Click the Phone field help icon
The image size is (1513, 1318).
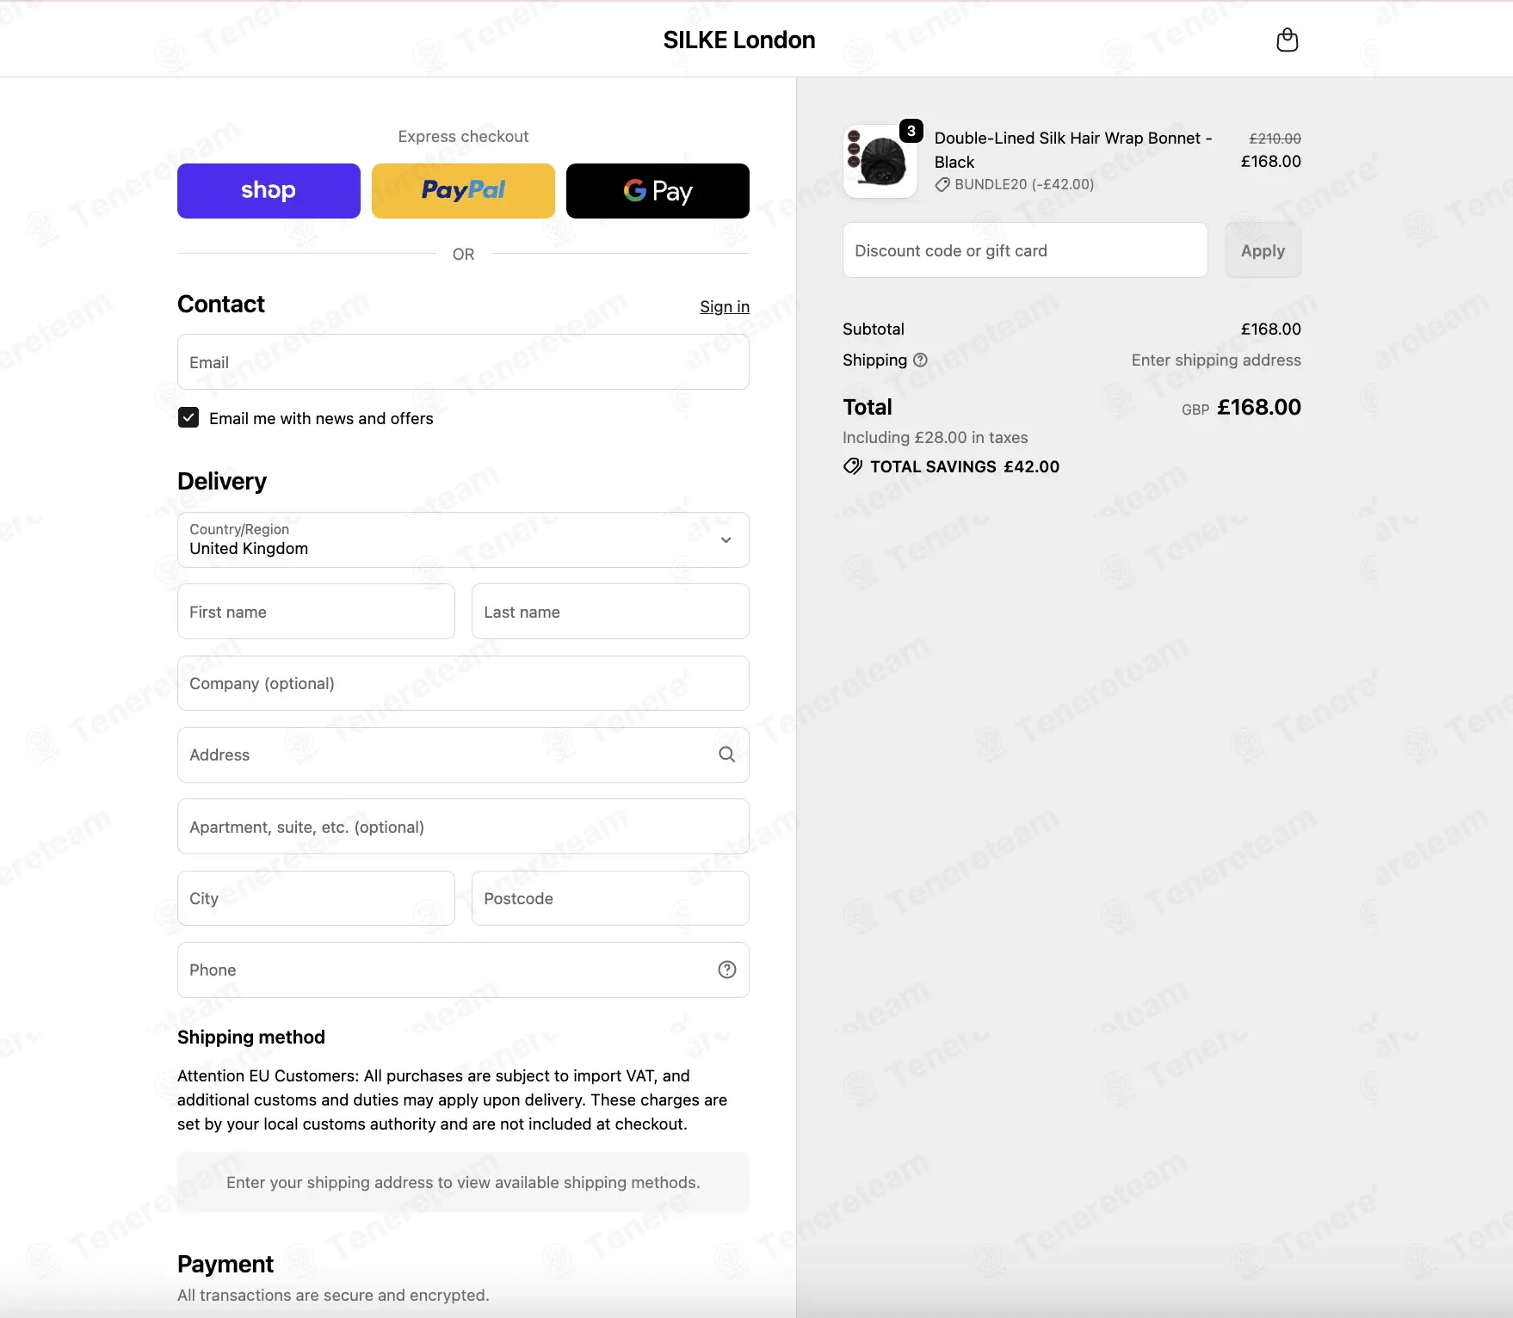726,970
